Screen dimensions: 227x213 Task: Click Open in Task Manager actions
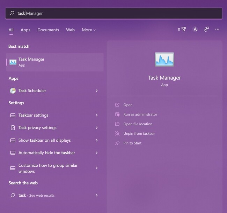coord(128,105)
